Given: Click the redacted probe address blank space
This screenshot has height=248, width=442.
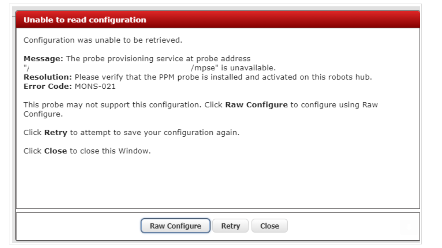Looking at the screenshot, I should 109,68.
